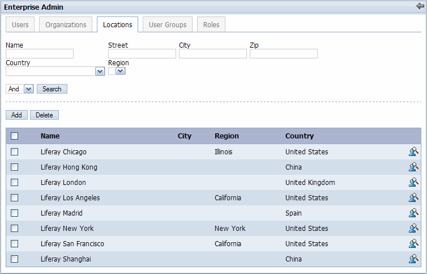
Task: Tick the checkbox for Liferay San Francisco
Action: pos(15,244)
